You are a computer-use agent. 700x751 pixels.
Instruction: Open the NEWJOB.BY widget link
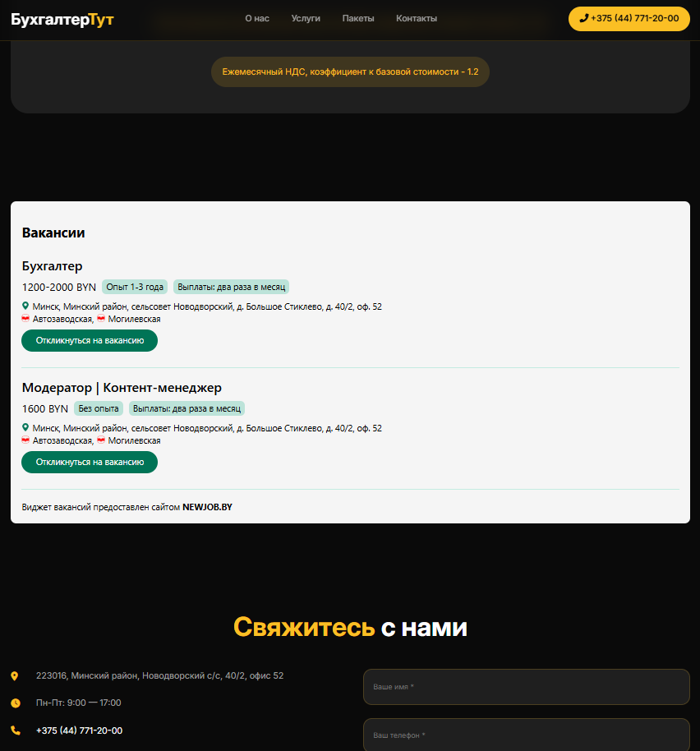click(x=207, y=507)
